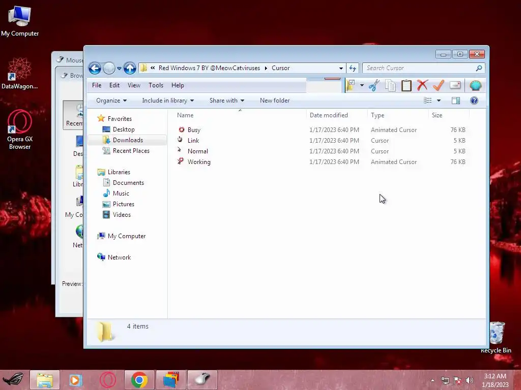Click the ROG Start button

pyautogui.click(x=13, y=380)
